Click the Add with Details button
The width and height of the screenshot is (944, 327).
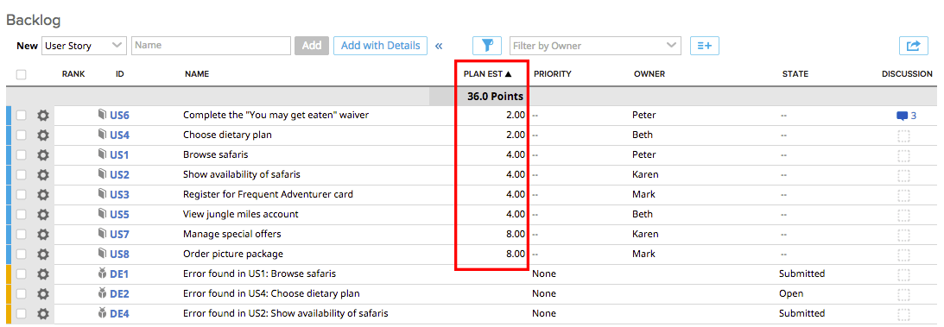(381, 46)
